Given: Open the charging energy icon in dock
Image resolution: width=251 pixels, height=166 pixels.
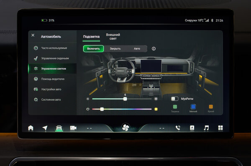Looking at the screenshot, I should pyautogui.click(x=192, y=128).
